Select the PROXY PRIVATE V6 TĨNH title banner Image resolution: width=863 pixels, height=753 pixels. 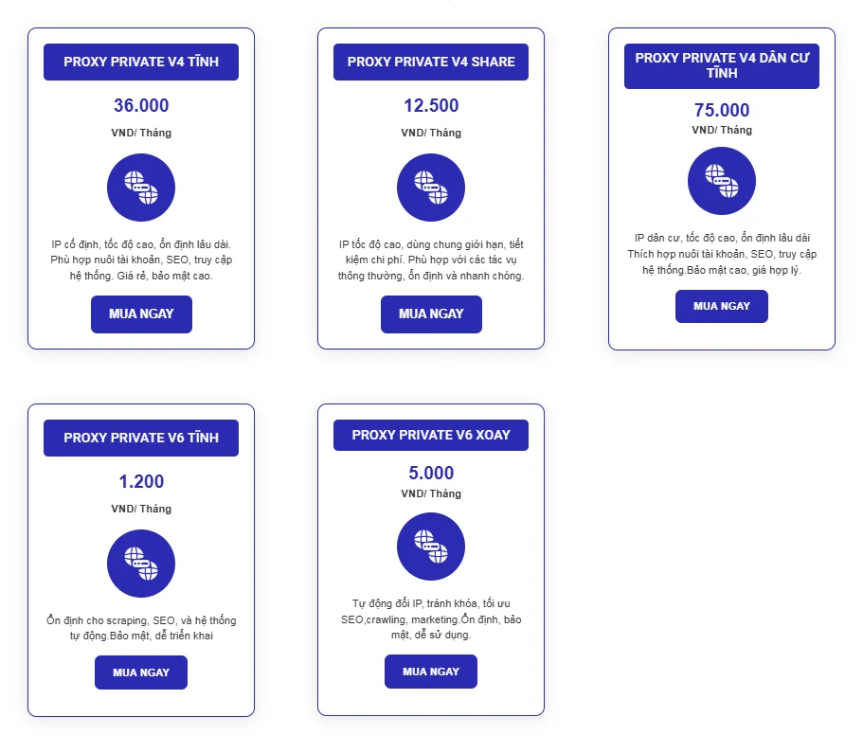[141, 438]
